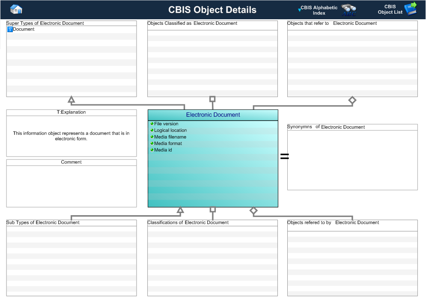Viewport: 426px width, 299px height.
Task: Click the super type triangle arrow connector
Action: [71, 100]
